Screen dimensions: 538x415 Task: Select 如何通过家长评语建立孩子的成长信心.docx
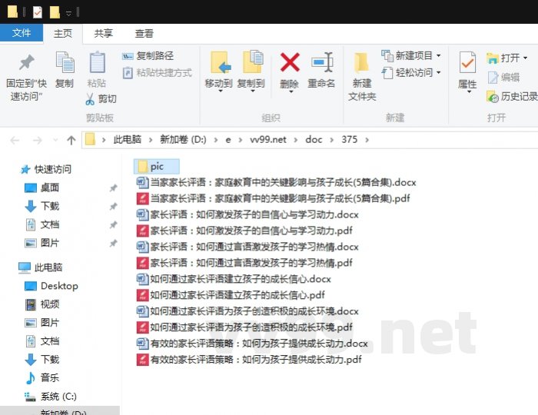(x=234, y=279)
